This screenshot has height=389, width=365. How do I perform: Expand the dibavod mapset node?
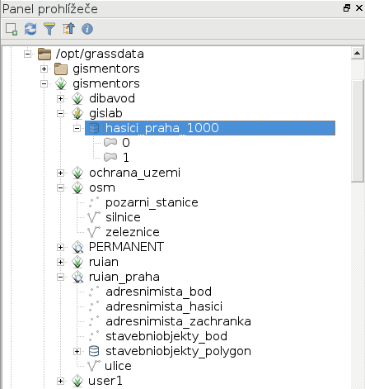tap(61, 98)
